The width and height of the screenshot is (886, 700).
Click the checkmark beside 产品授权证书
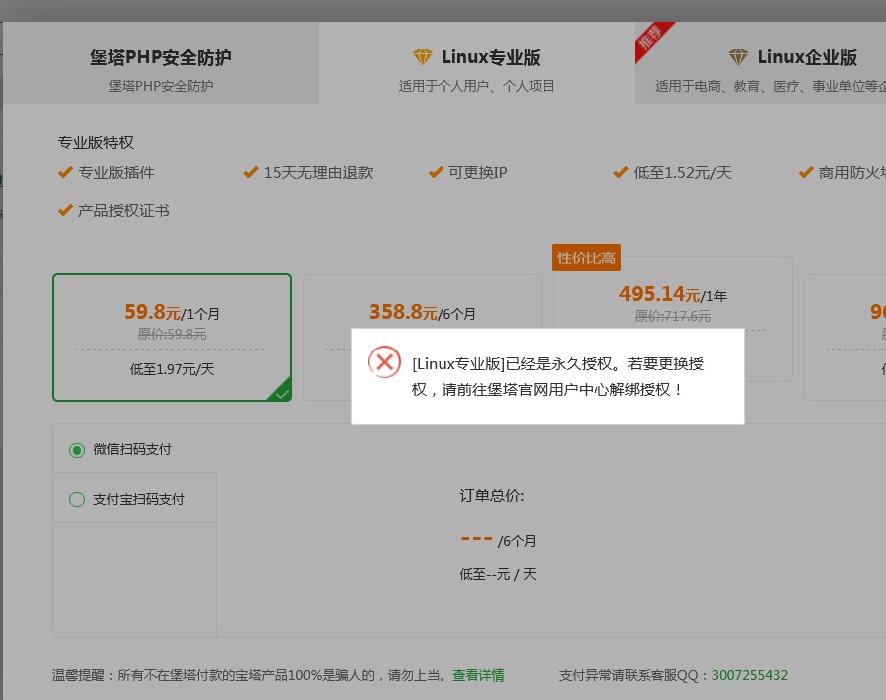point(66,210)
